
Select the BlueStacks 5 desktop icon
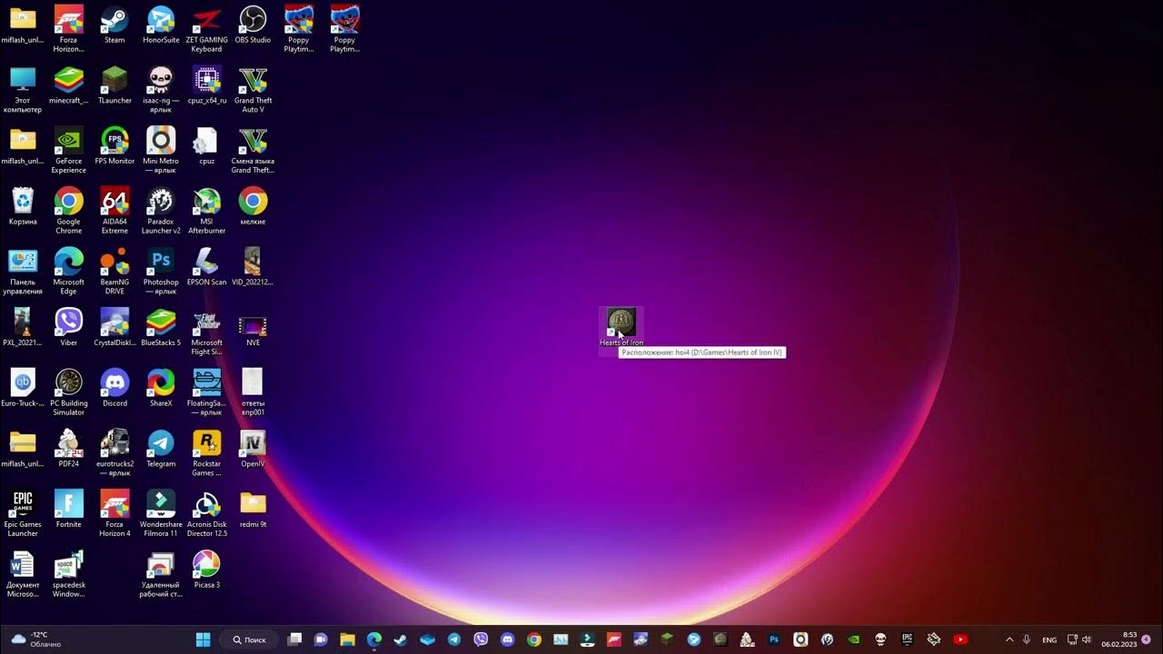click(x=161, y=327)
